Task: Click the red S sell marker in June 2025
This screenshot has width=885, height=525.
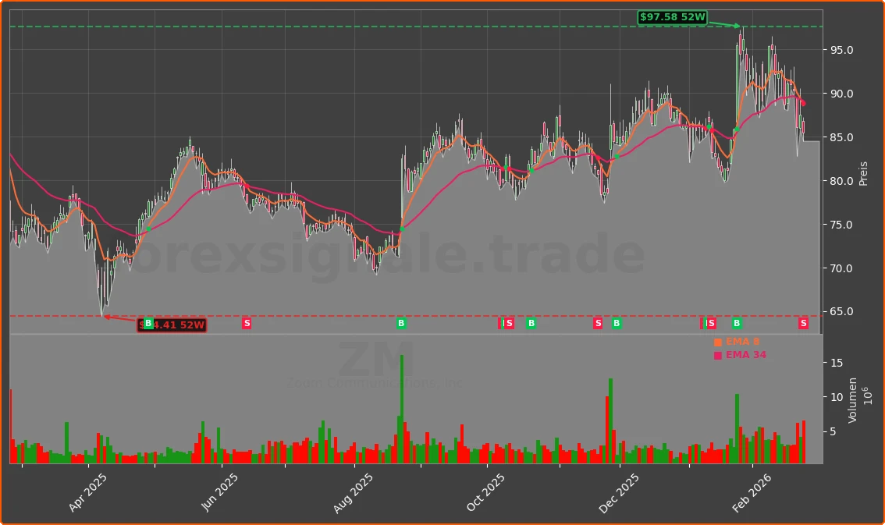Action: click(x=247, y=324)
